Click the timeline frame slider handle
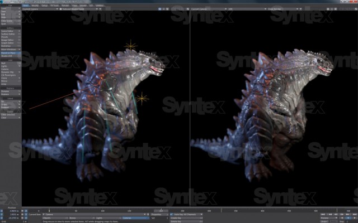 tap(161, 211)
